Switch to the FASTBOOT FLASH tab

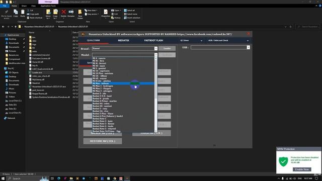pyautogui.click(x=153, y=40)
